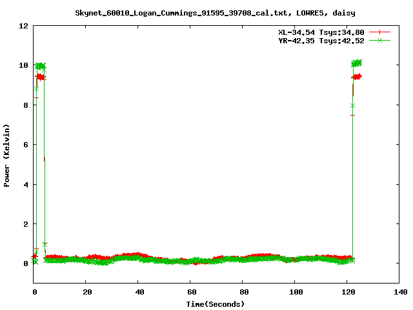The height and width of the screenshot is (310, 413).
Task: Click the x-axis tick label 120
Action: pyautogui.click(x=348, y=292)
